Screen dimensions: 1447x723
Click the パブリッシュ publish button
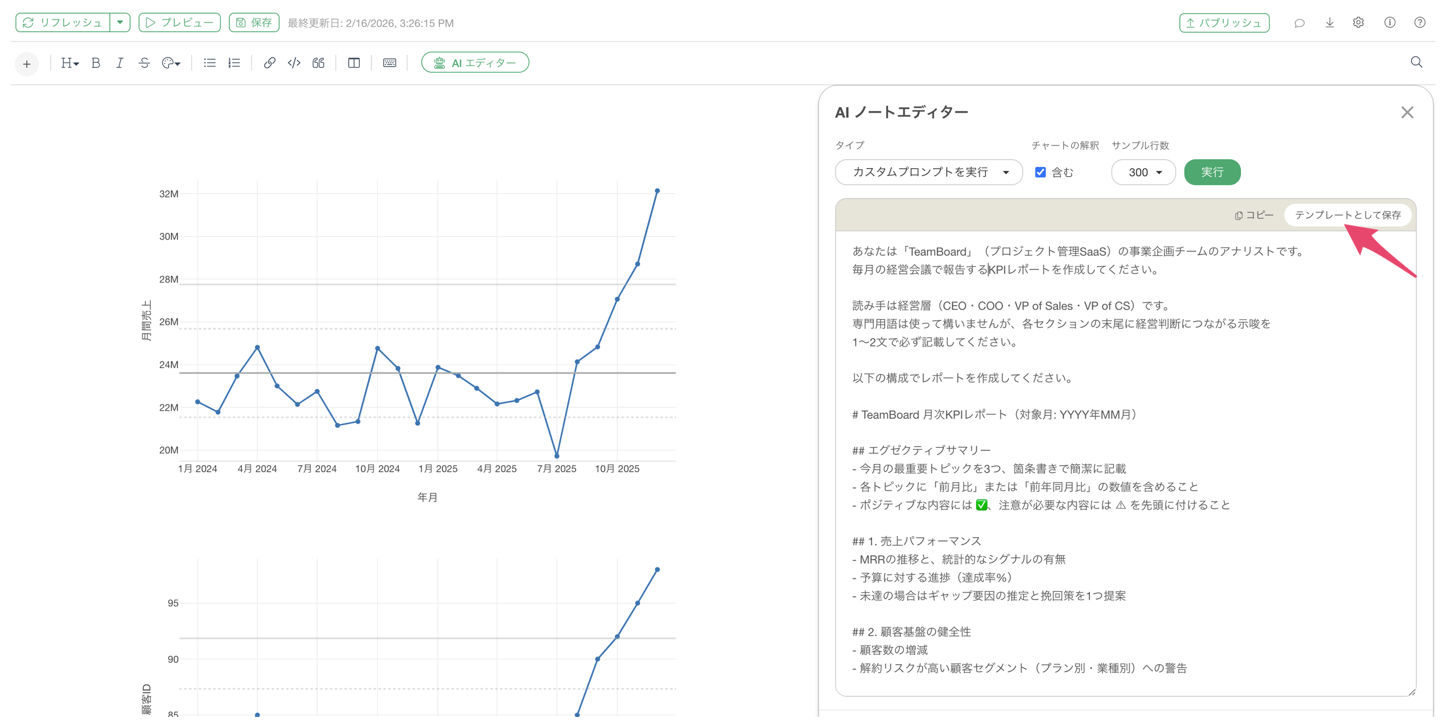1223,23
